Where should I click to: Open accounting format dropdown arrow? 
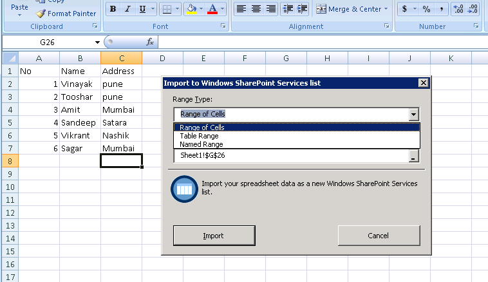415,9
